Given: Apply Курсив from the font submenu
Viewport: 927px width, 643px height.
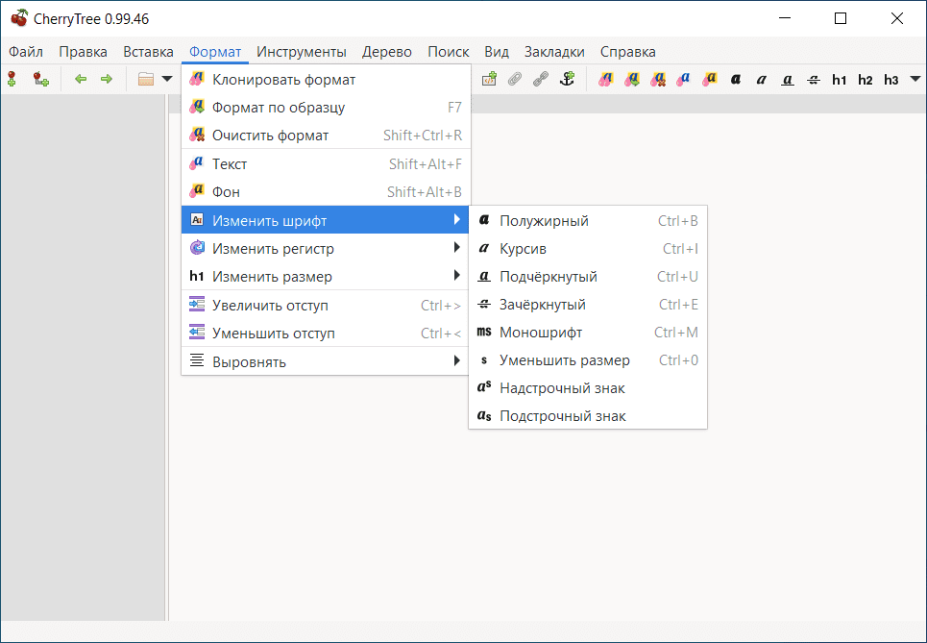Looking at the screenshot, I should point(588,248).
